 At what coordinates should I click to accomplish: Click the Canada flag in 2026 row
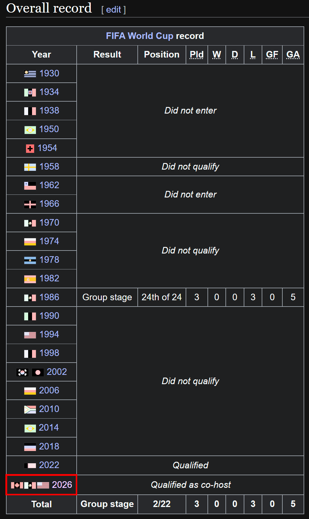(17, 485)
